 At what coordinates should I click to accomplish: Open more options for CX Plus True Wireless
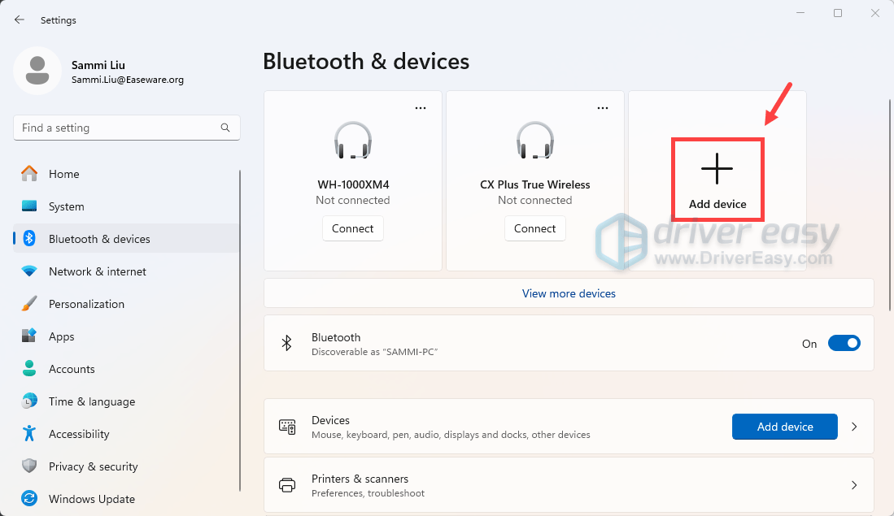(603, 107)
